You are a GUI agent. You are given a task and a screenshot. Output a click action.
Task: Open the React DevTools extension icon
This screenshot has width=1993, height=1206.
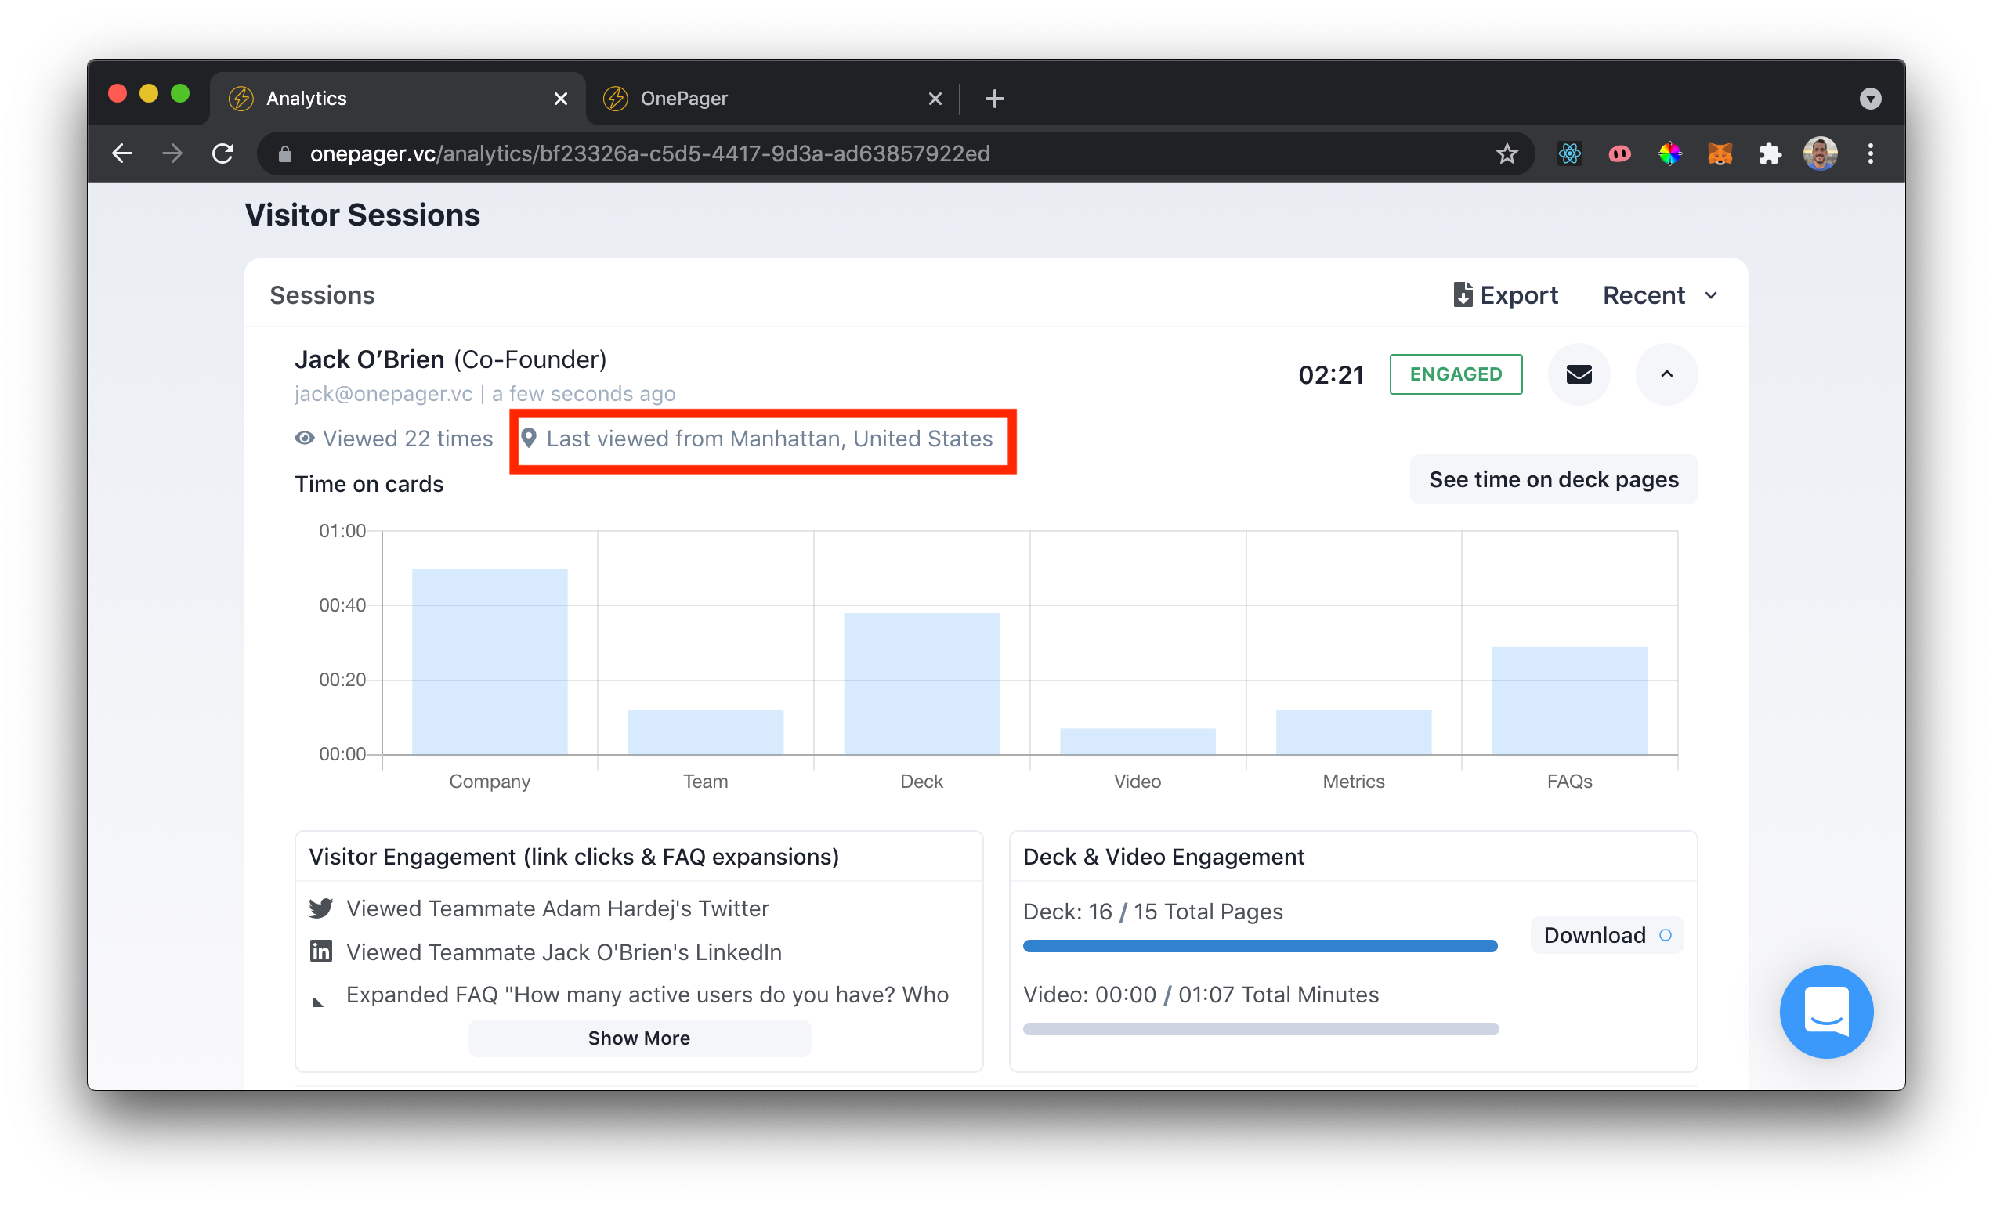tap(1569, 153)
